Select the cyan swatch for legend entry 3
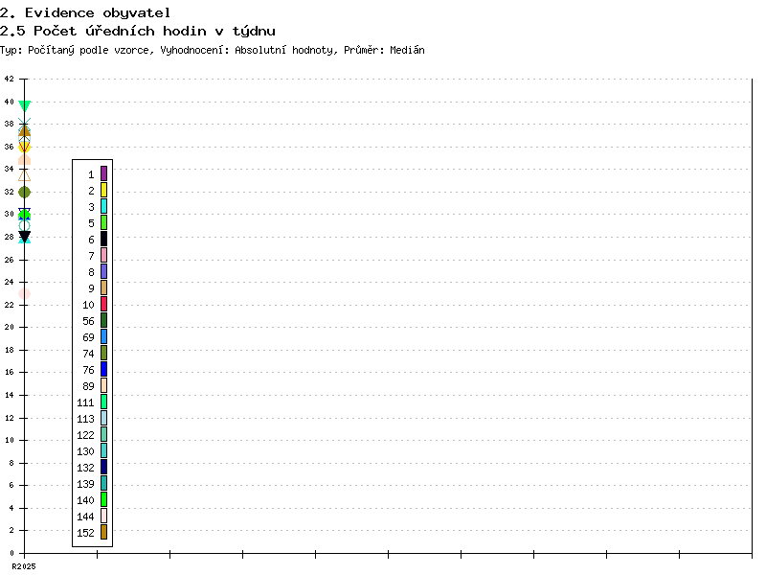The image size is (766, 575). [103, 206]
